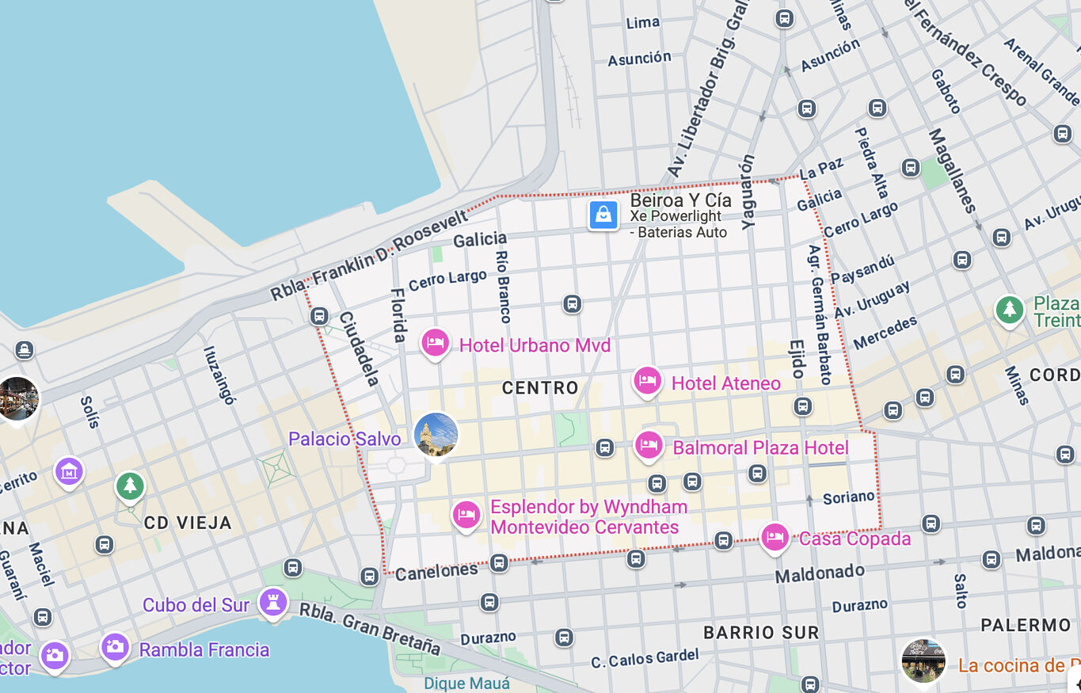
Task: Open the Cubo del Sur place label
Action: pyautogui.click(x=196, y=605)
